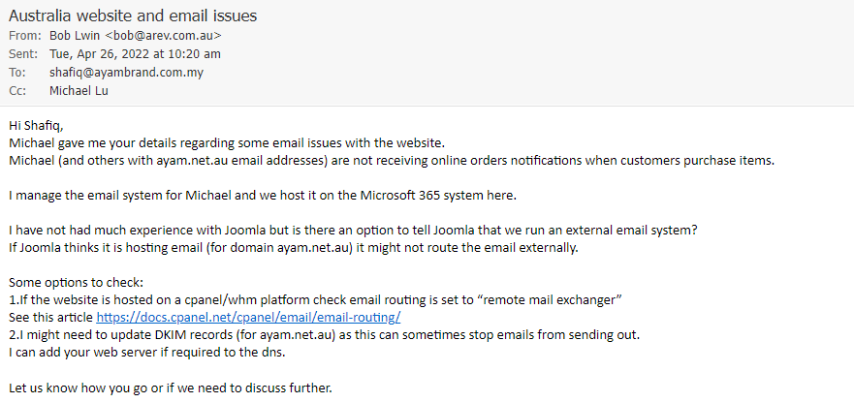This screenshot has height=403, width=854.
Task: Click the greeting "Hi Shafiq,"
Action: (35, 125)
